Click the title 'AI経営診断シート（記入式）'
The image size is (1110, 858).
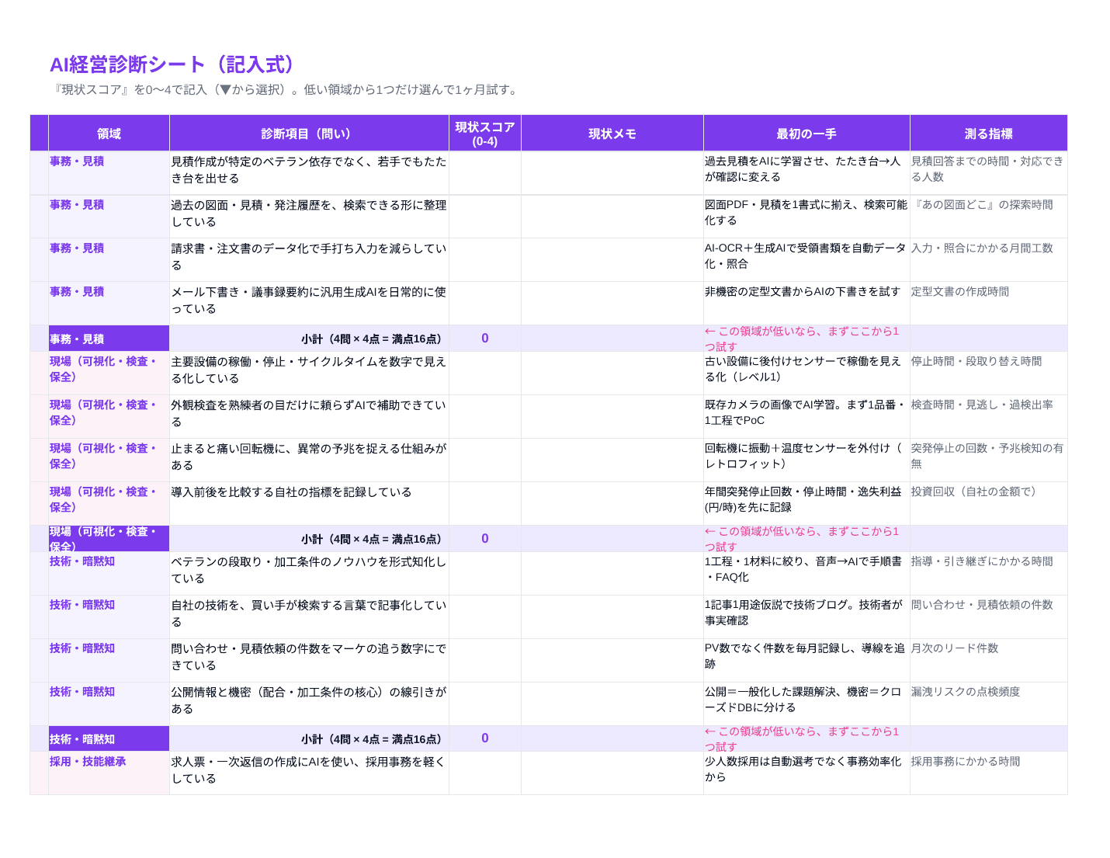tap(175, 64)
